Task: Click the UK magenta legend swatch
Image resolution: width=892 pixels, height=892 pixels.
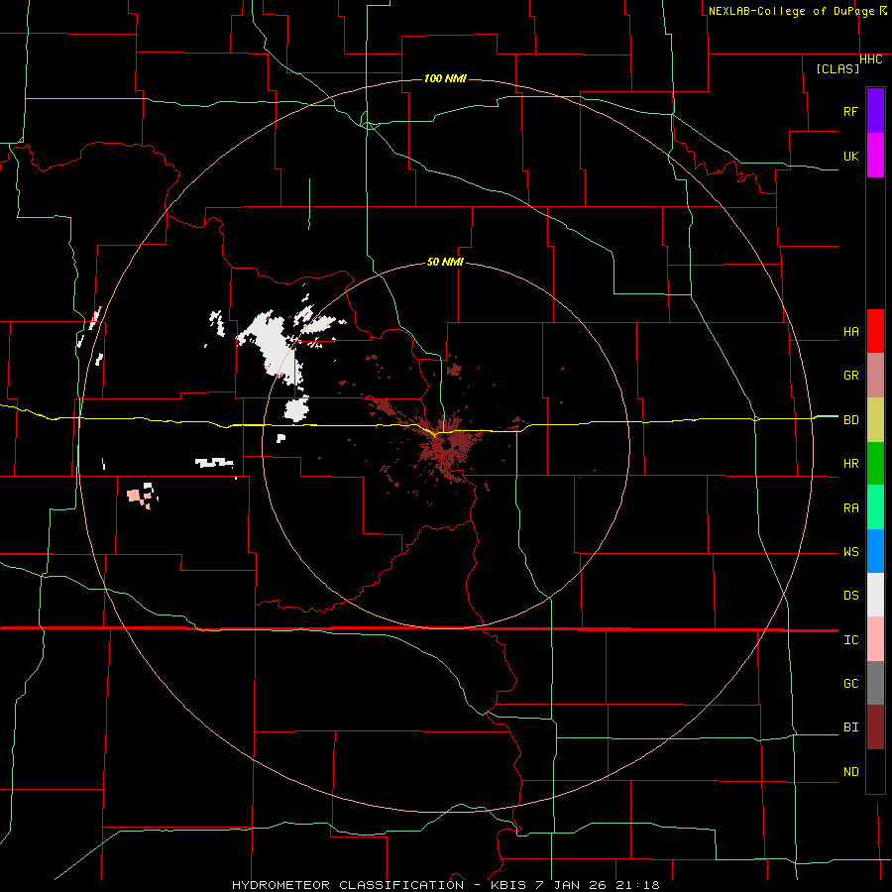Action: pos(875,156)
